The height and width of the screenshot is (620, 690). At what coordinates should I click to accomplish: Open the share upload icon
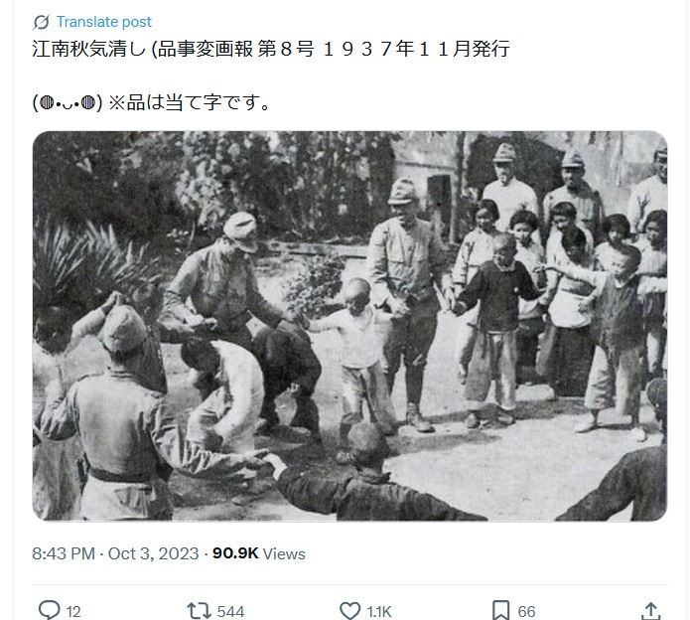coord(651,611)
